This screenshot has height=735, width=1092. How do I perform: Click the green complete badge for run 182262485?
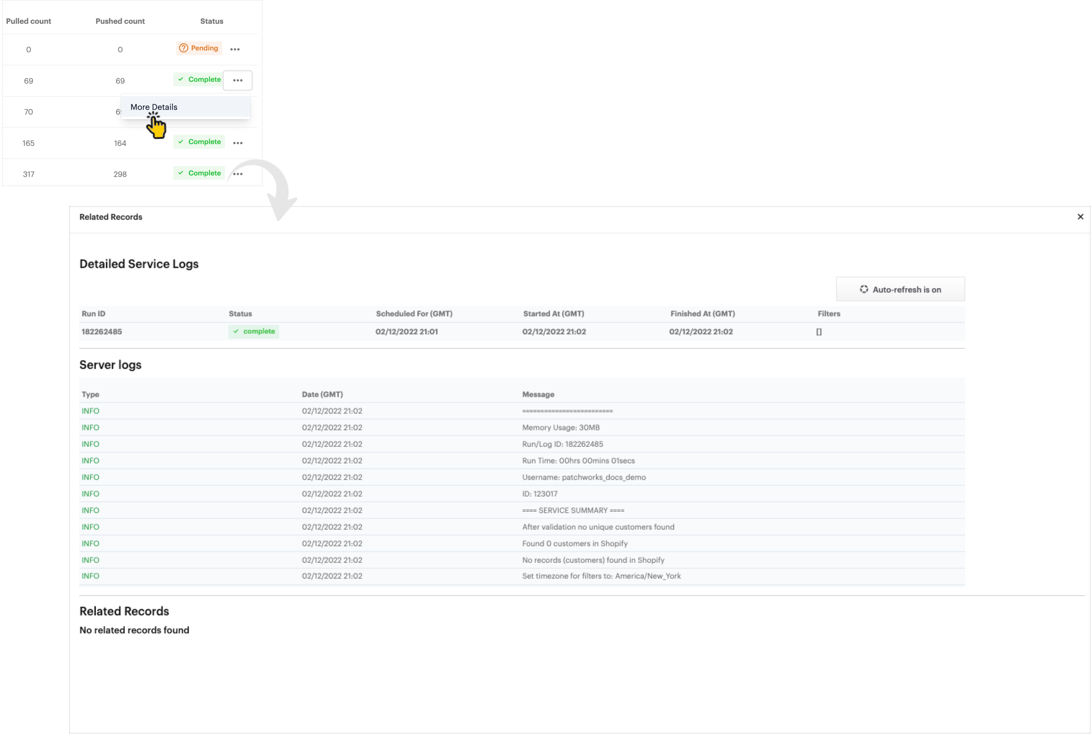point(254,331)
